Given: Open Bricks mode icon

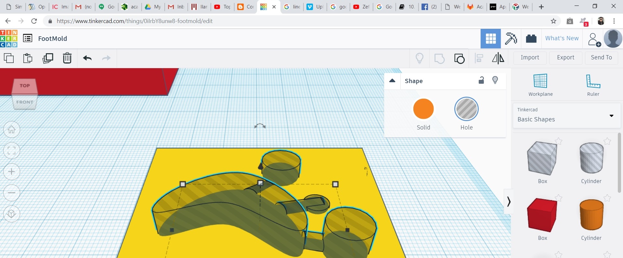Looking at the screenshot, I should click(531, 39).
